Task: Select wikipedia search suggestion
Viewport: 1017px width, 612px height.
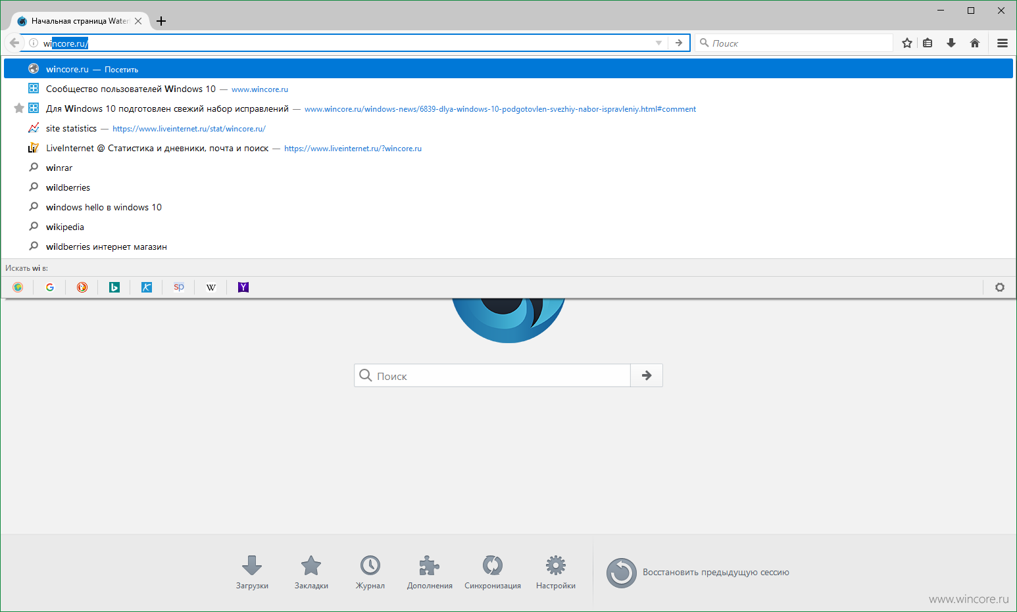Action: click(x=508, y=227)
